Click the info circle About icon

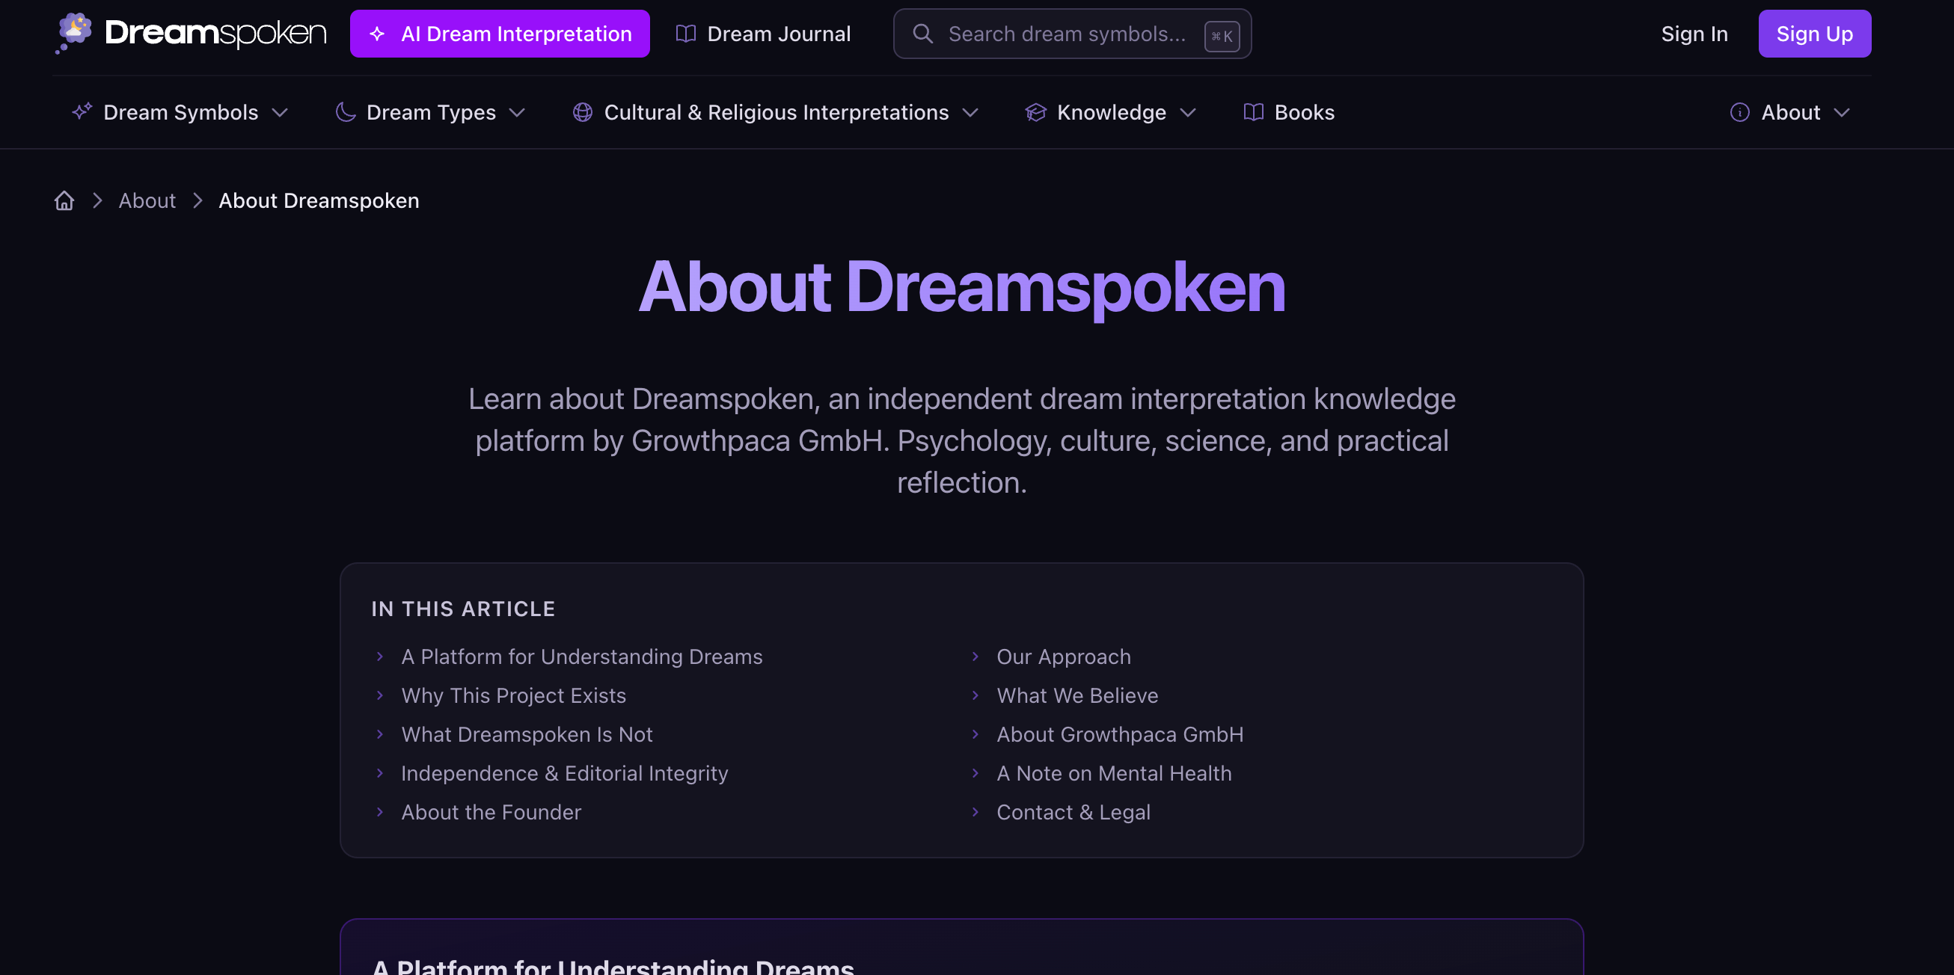pyautogui.click(x=1739, y=112)
